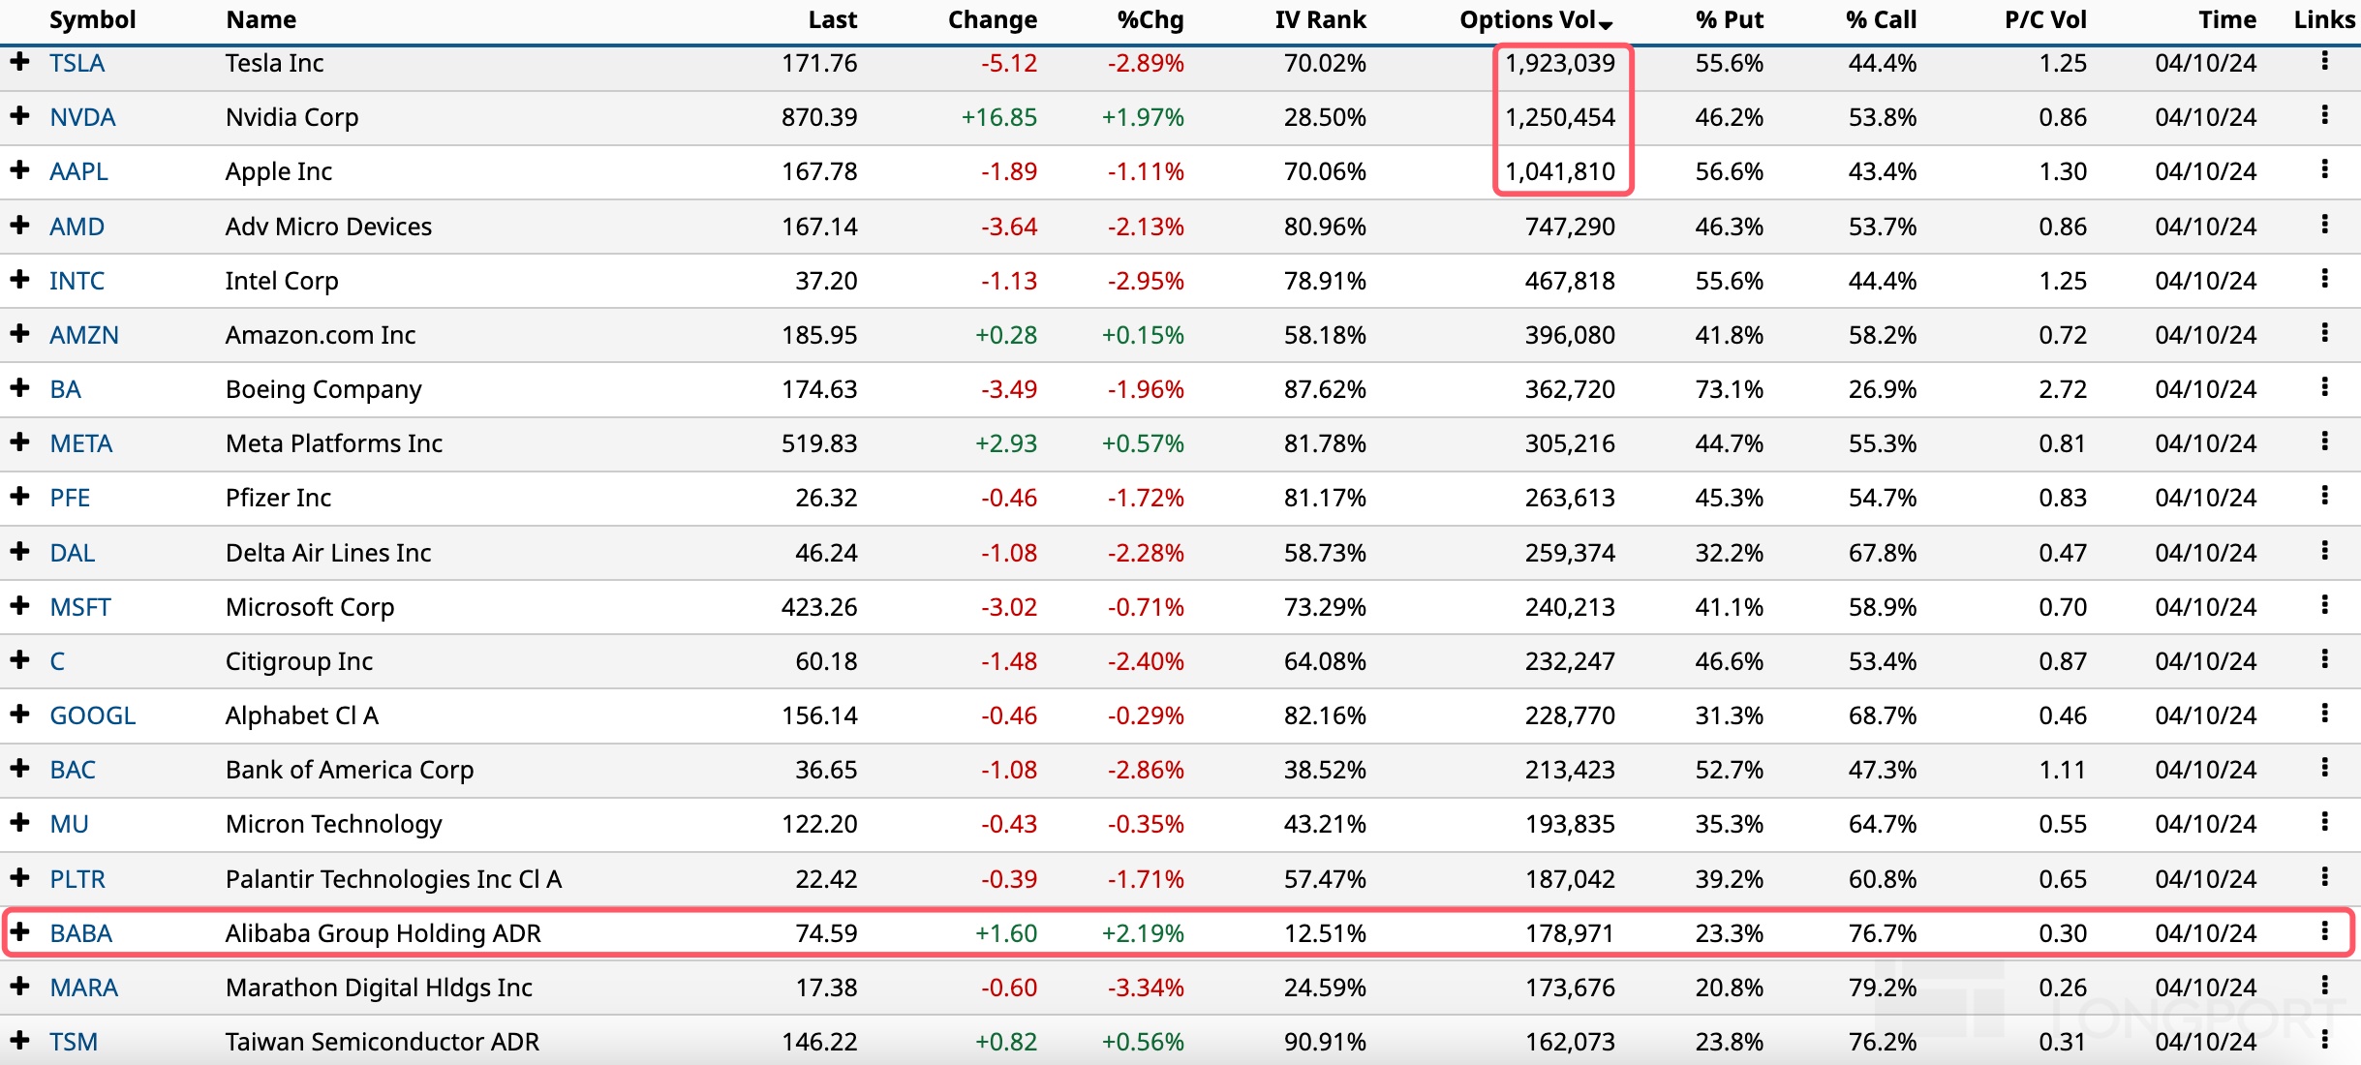
Task: Open links menu for Palantir row
Action: (2324, 878)
